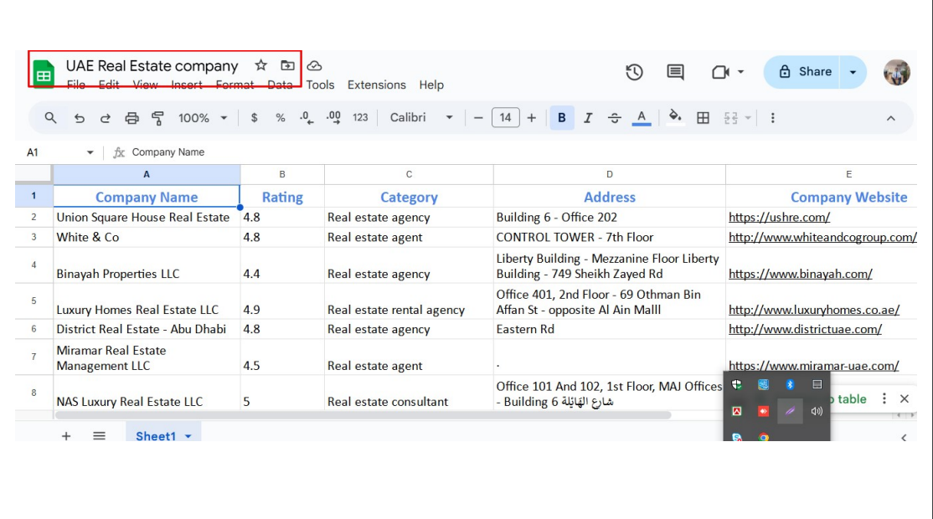Collapse the menus with the up chevron
Screen dimensions: 933x519
tap(891, 118)
